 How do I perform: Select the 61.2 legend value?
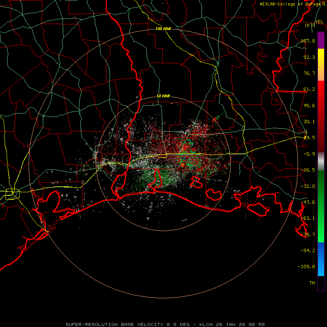click(309, 89)
